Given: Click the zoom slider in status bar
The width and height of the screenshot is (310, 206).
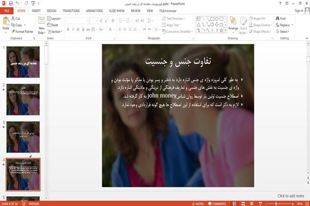Looking at the screenshot, I should tap(279, 203).
